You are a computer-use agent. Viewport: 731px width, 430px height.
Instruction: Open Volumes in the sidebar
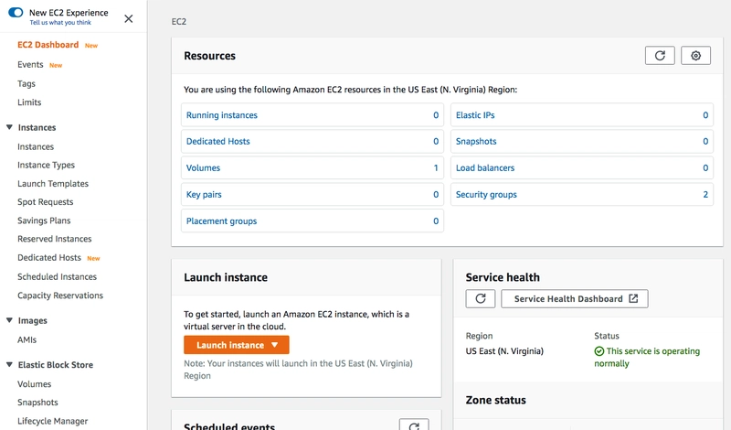[35, 383]
